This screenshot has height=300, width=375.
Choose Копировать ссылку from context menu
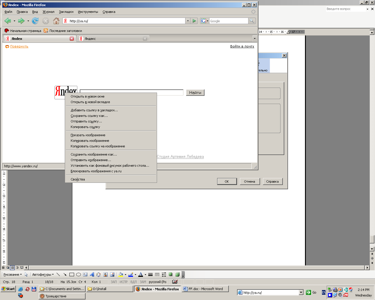(x=111, y=127)
